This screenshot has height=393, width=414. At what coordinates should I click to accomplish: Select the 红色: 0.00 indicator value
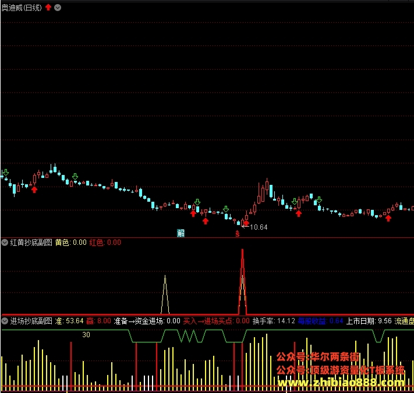pyautogui.click(x=105, y=242)
